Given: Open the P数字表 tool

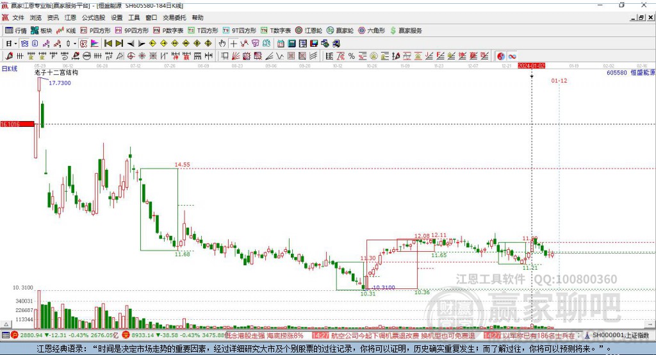Looking at the screenshot, I should [168, 31].
